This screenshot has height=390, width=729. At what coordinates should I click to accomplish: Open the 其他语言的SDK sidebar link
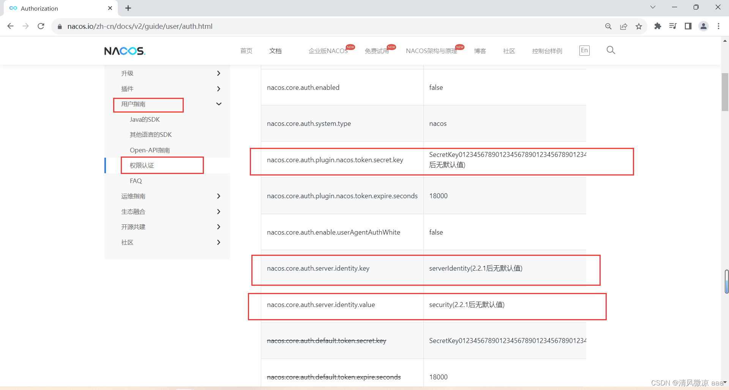point(151,135)
